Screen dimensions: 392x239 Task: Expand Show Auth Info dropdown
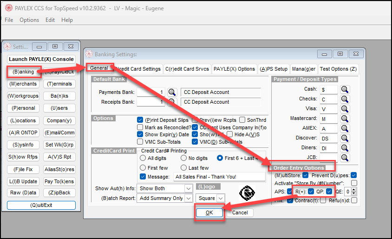[x=189, y=188]
